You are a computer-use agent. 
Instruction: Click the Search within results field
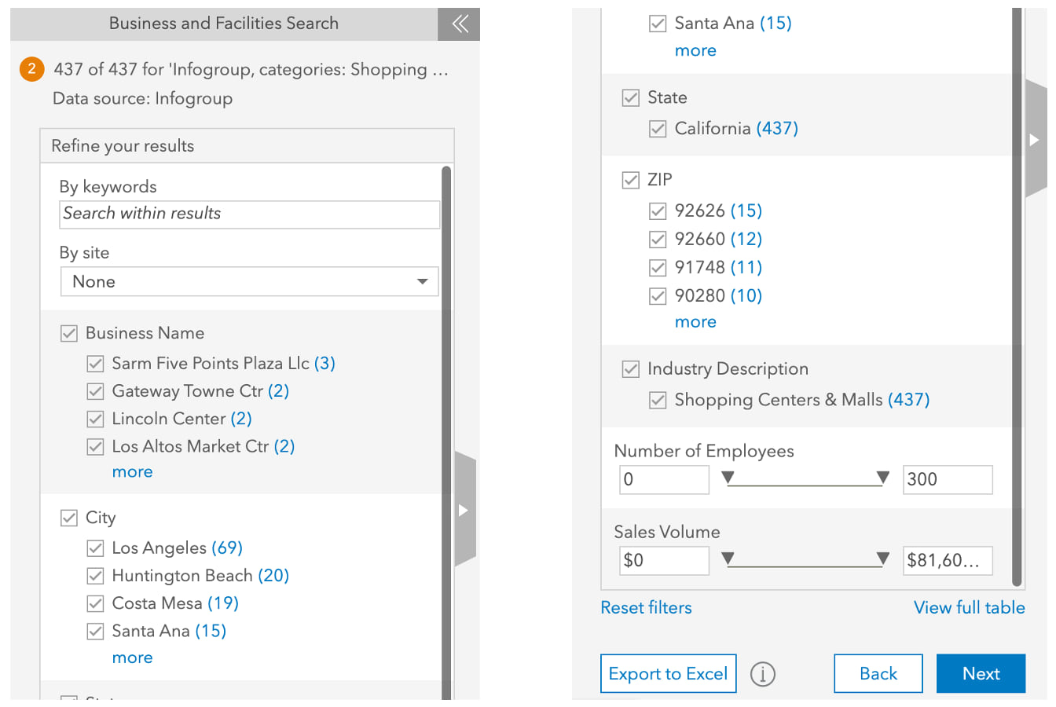coord(249,214)
